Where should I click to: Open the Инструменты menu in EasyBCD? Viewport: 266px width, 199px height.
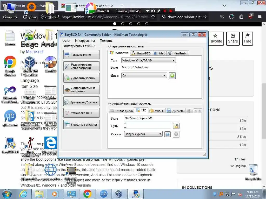pyautogui.click(x=85, y=41)
